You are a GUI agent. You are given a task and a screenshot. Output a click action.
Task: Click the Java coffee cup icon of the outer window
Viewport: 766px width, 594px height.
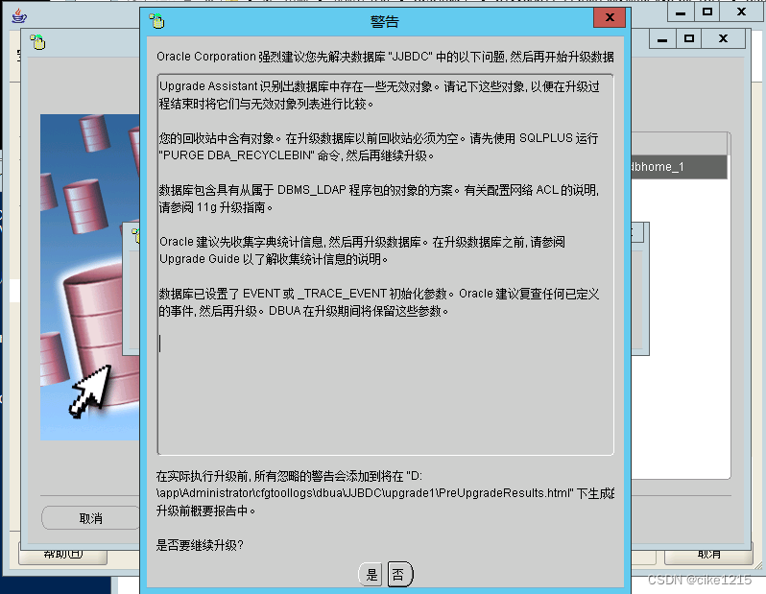18,15
